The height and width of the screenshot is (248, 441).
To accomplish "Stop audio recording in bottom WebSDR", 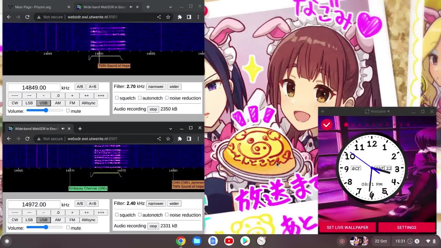I will click(x=153, y=226).
